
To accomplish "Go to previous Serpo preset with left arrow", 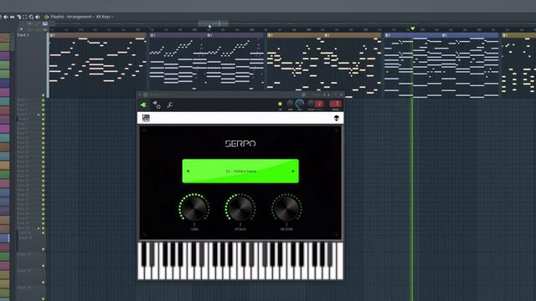I will (188, 171).
